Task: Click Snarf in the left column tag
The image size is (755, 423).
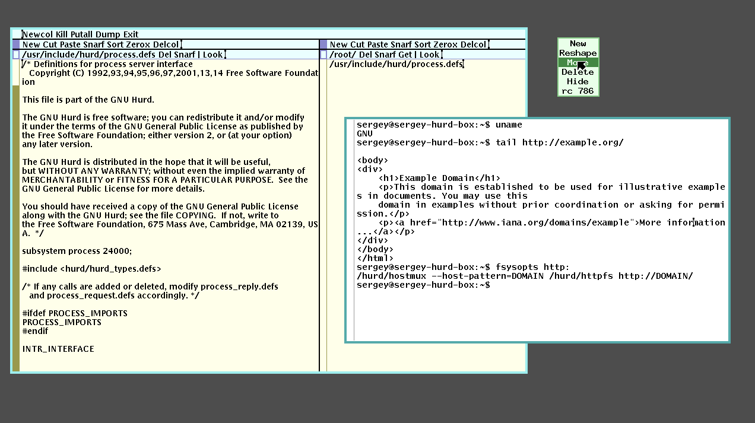Action: click(x=94, y=44)
